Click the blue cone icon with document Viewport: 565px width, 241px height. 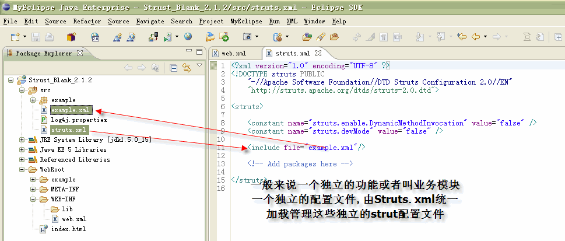(x=131, y=37)
